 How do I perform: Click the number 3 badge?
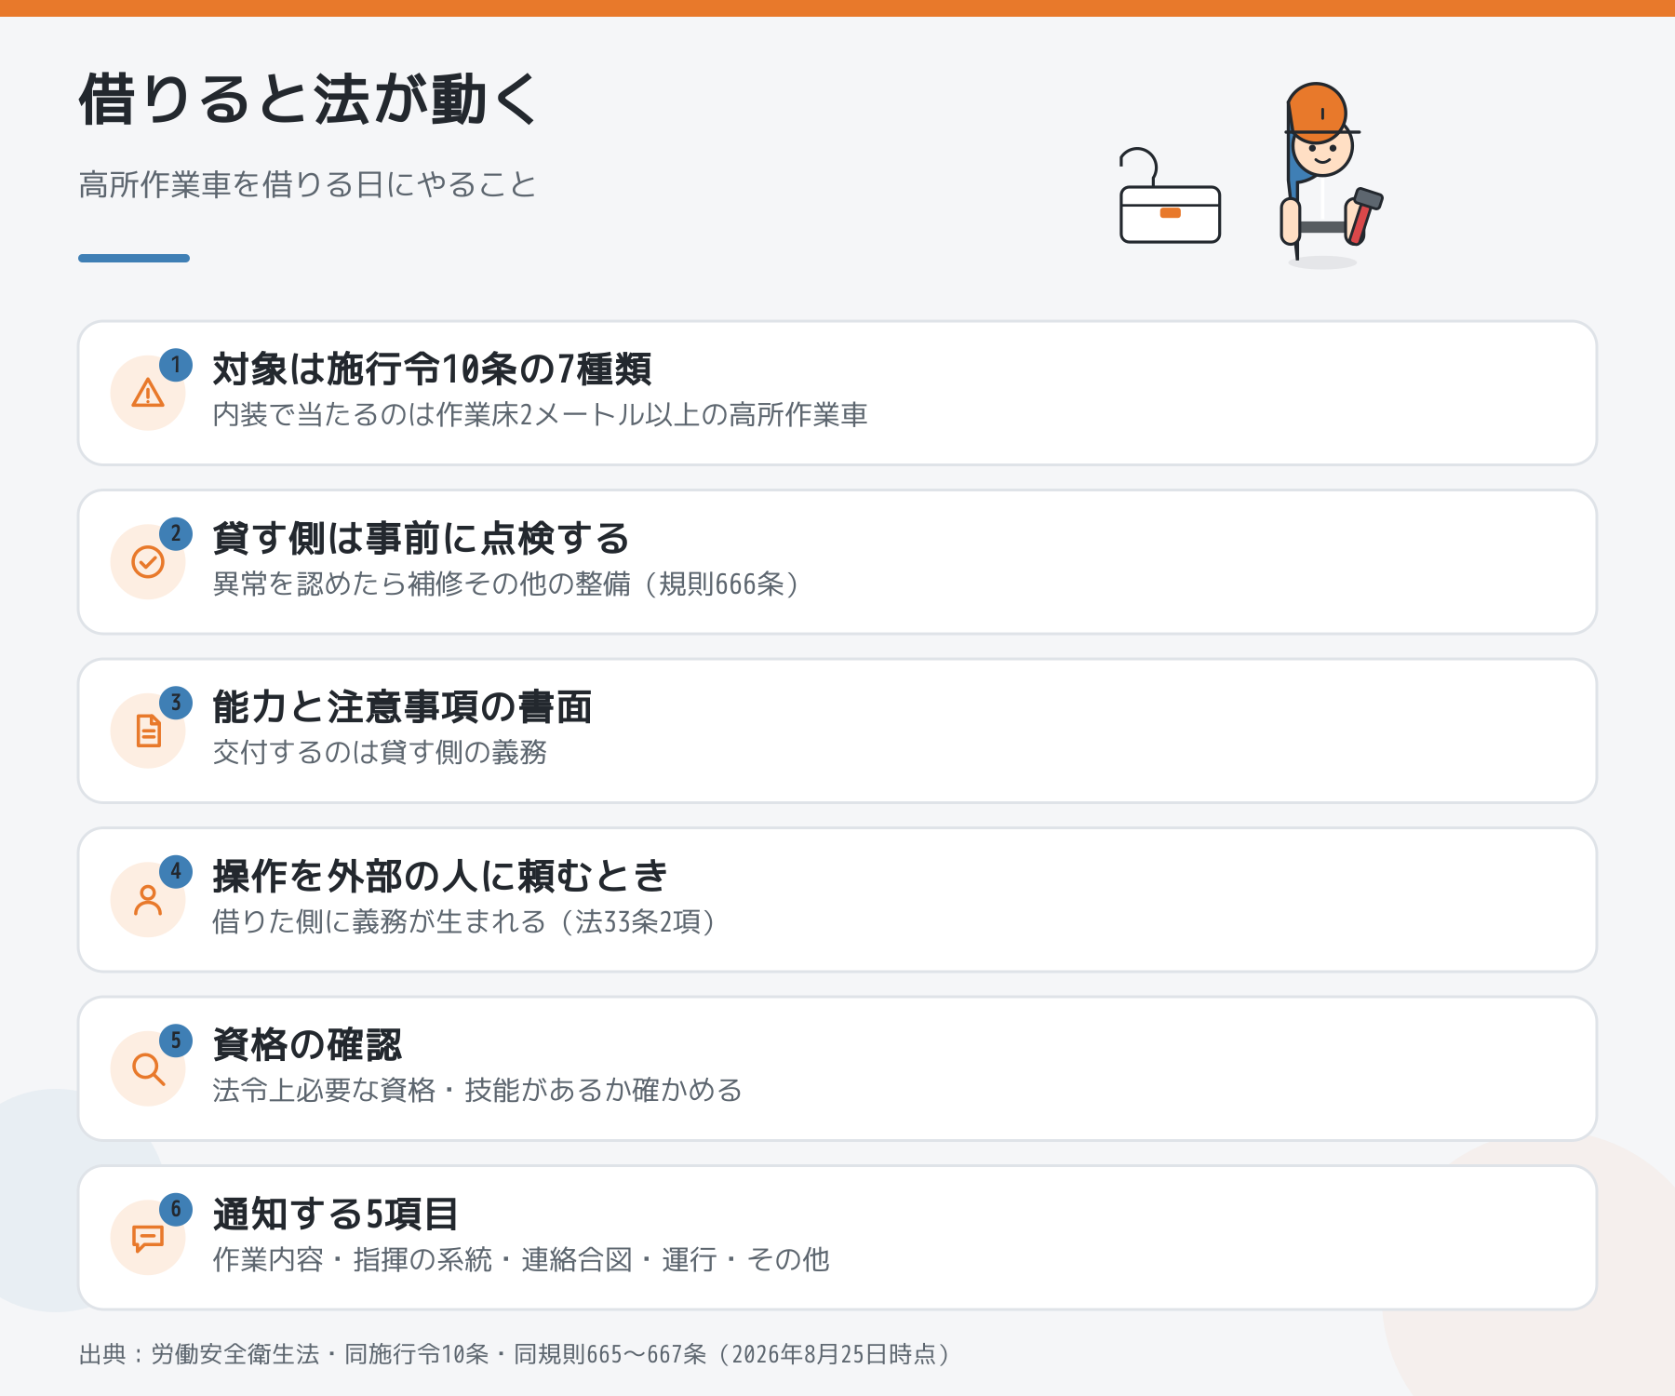coord(176,703)
